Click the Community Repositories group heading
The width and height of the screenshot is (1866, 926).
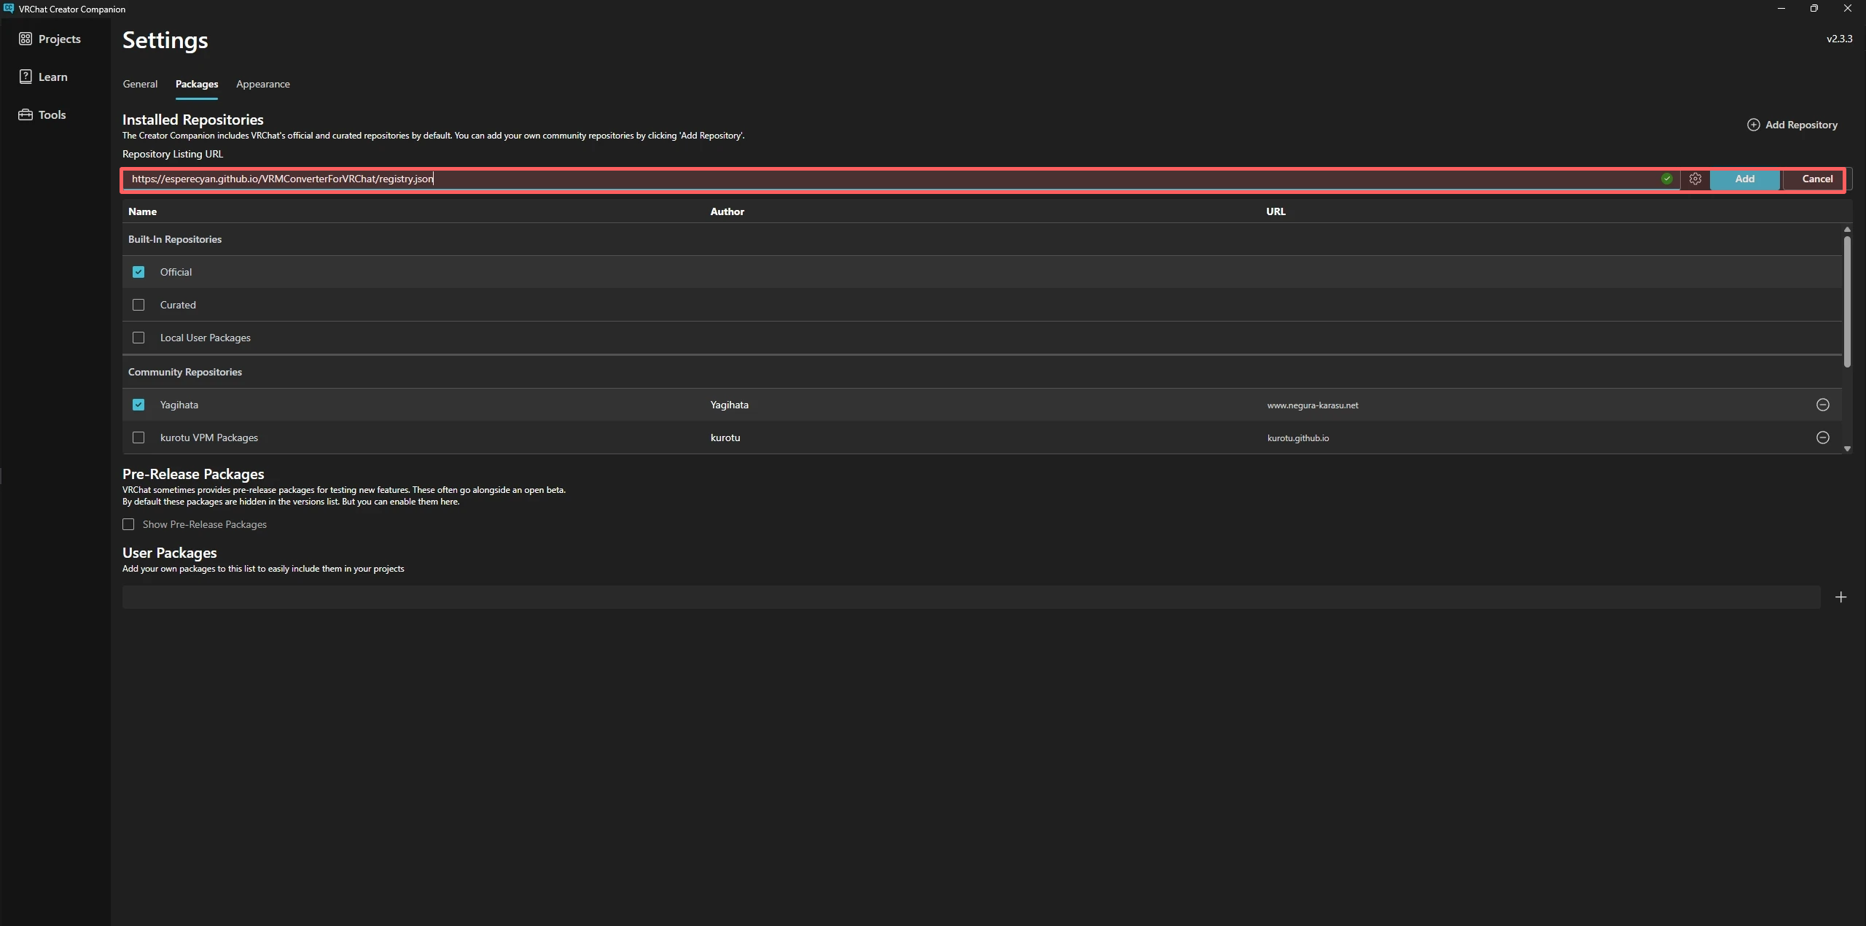(x=185, y=372)
